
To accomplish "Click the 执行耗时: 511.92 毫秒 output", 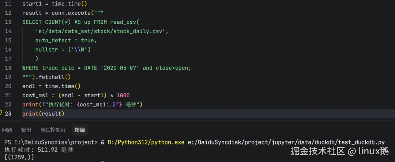I will [x=39, y=150].
